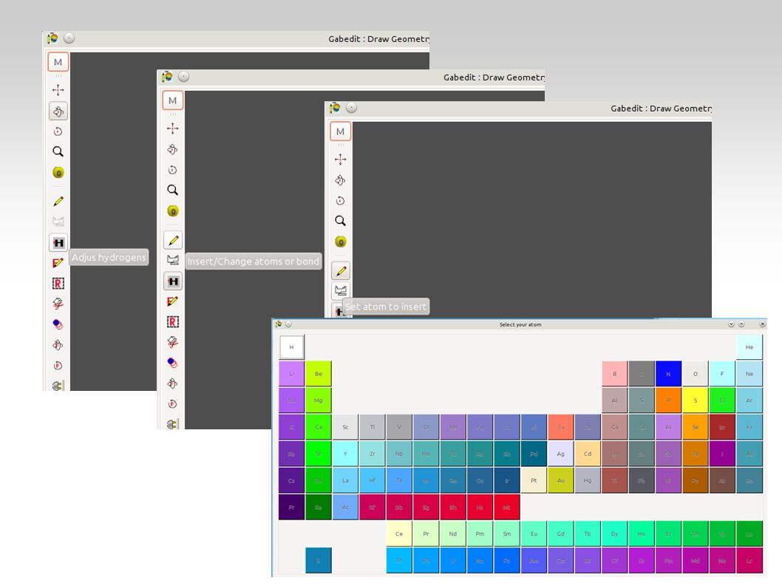
Task: Choose zirconium Zr element button
Action: click(x=372, y=454)
